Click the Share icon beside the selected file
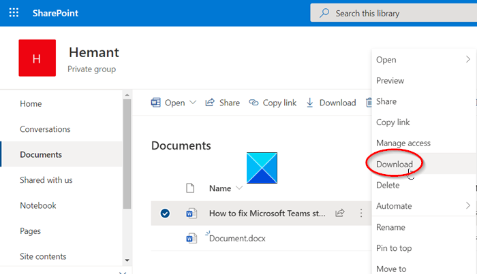 click(x=339, y=213)
